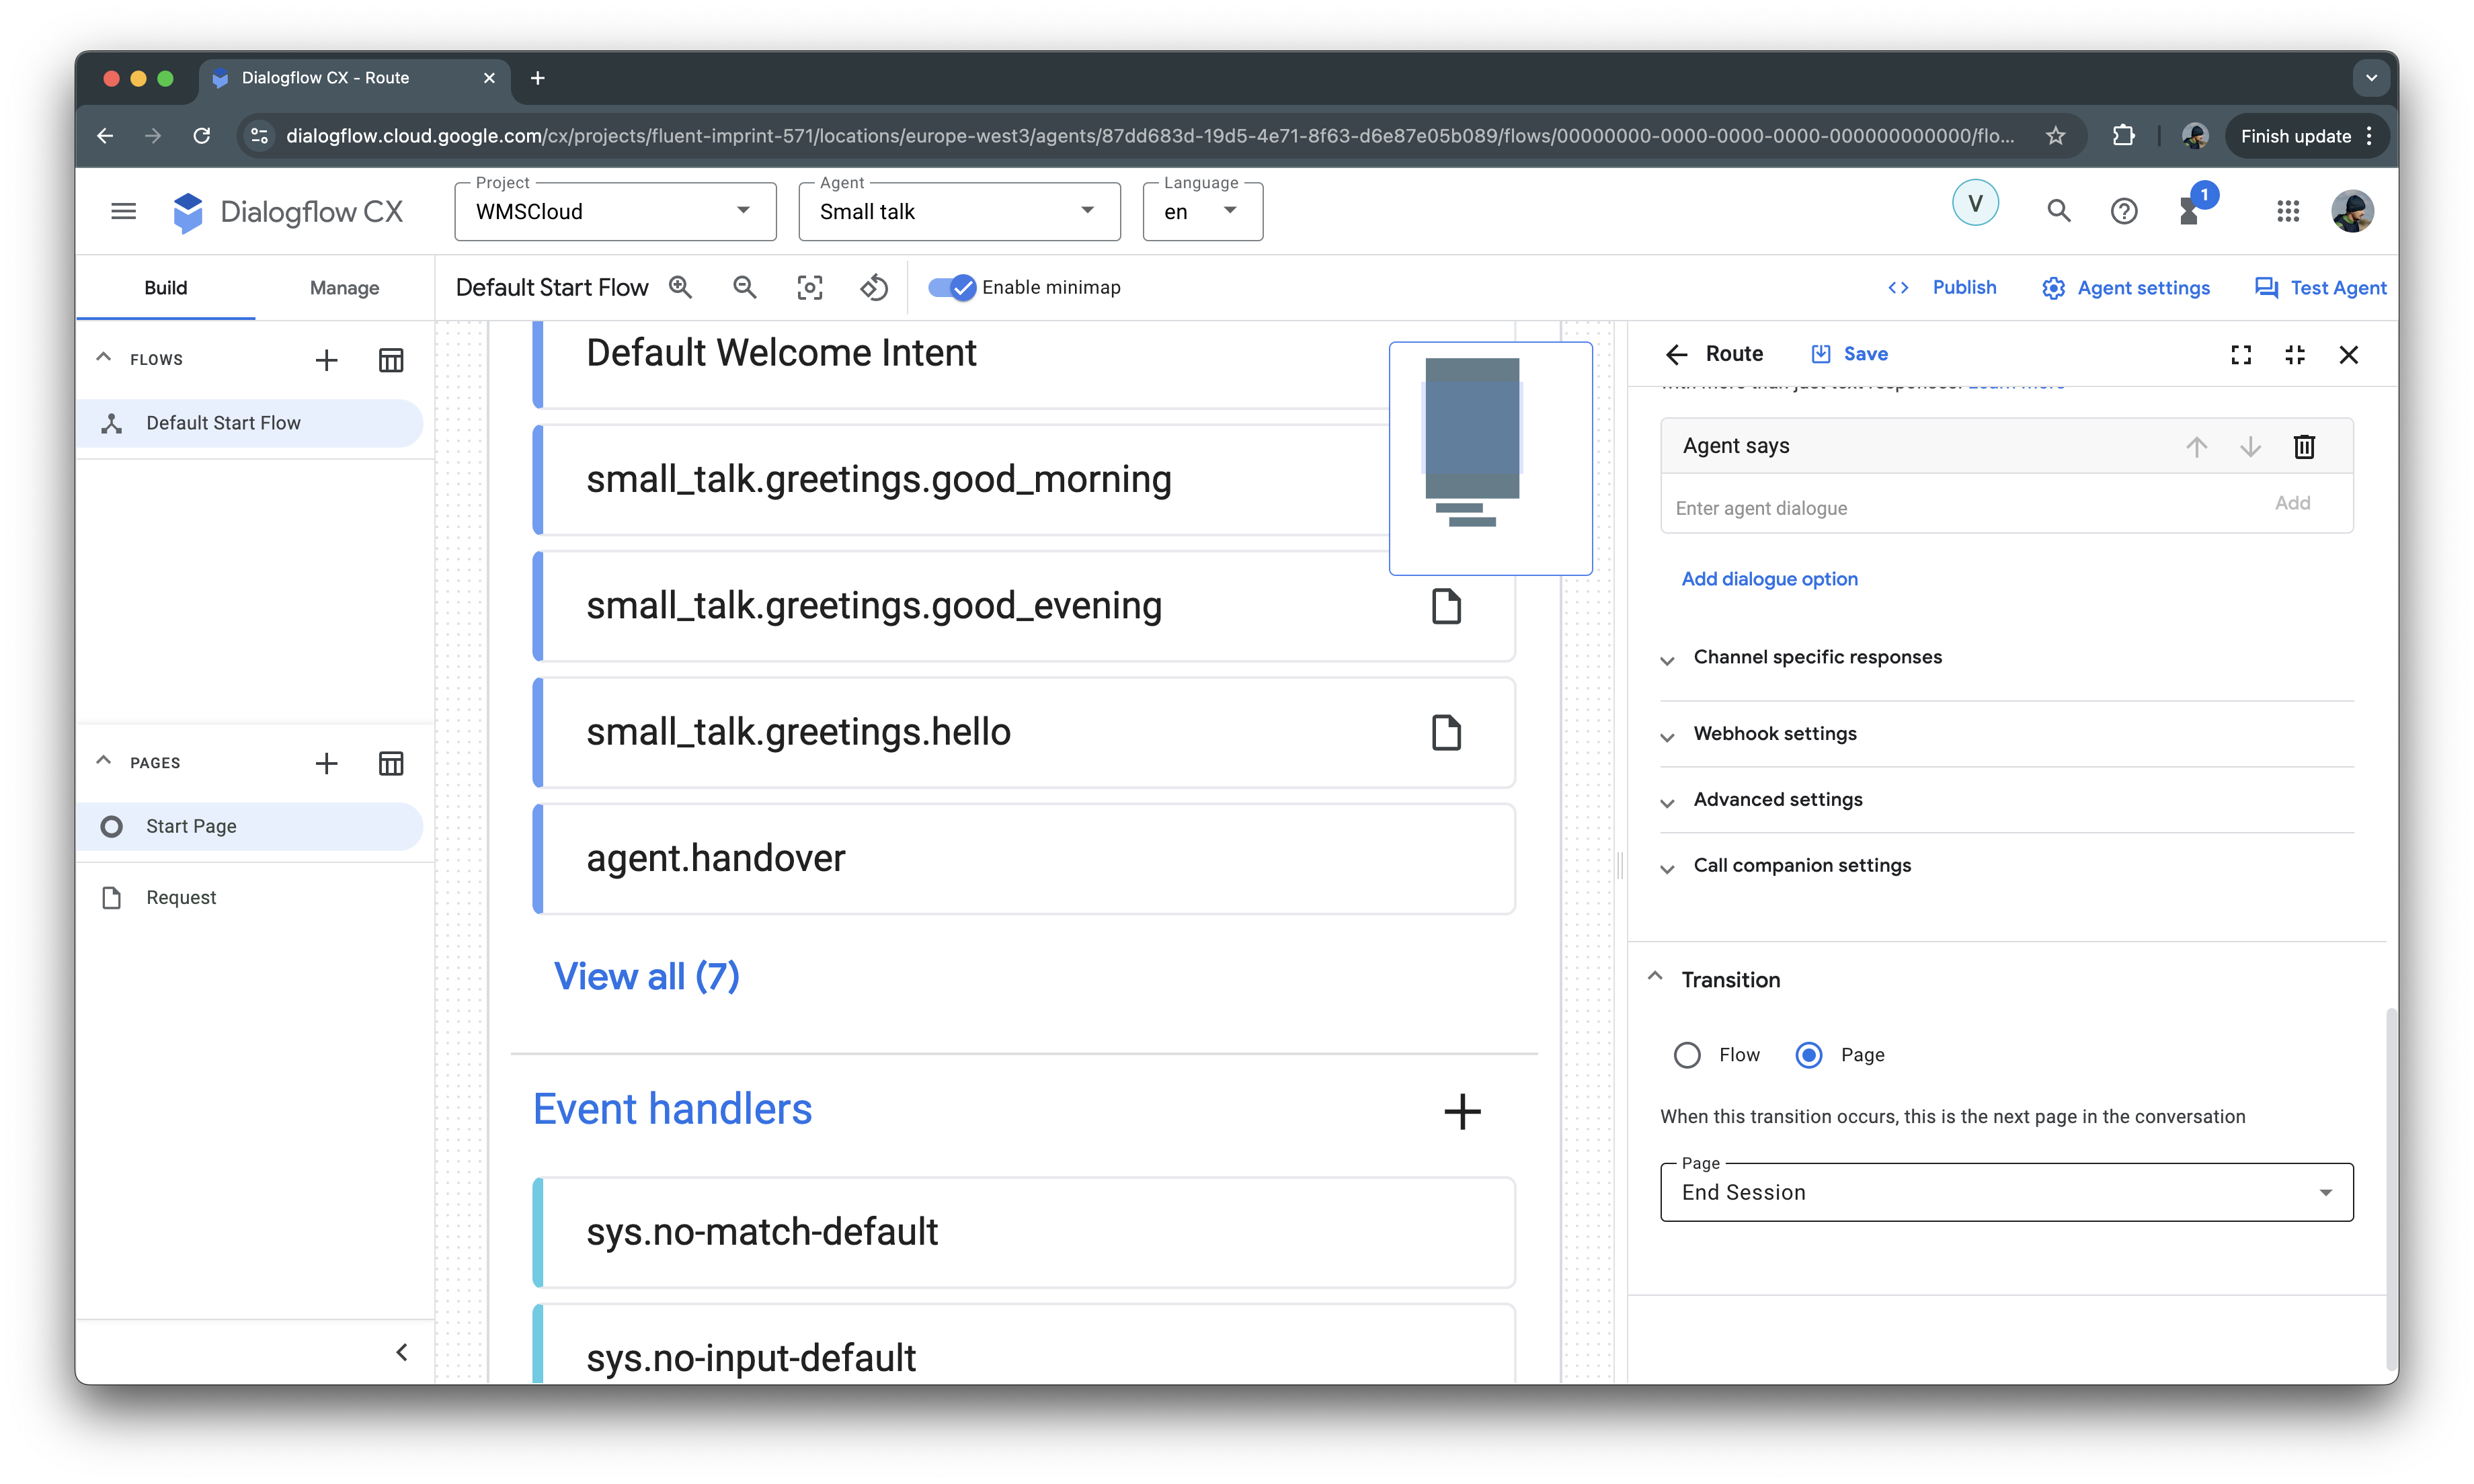Open the Project WMSCloud dropdown
Screen dimensions: 2474x1484
click(615, 212)
